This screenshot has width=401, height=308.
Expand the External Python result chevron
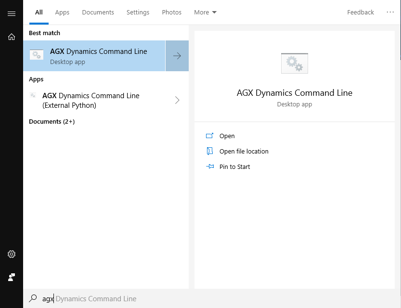click(177, 100)
